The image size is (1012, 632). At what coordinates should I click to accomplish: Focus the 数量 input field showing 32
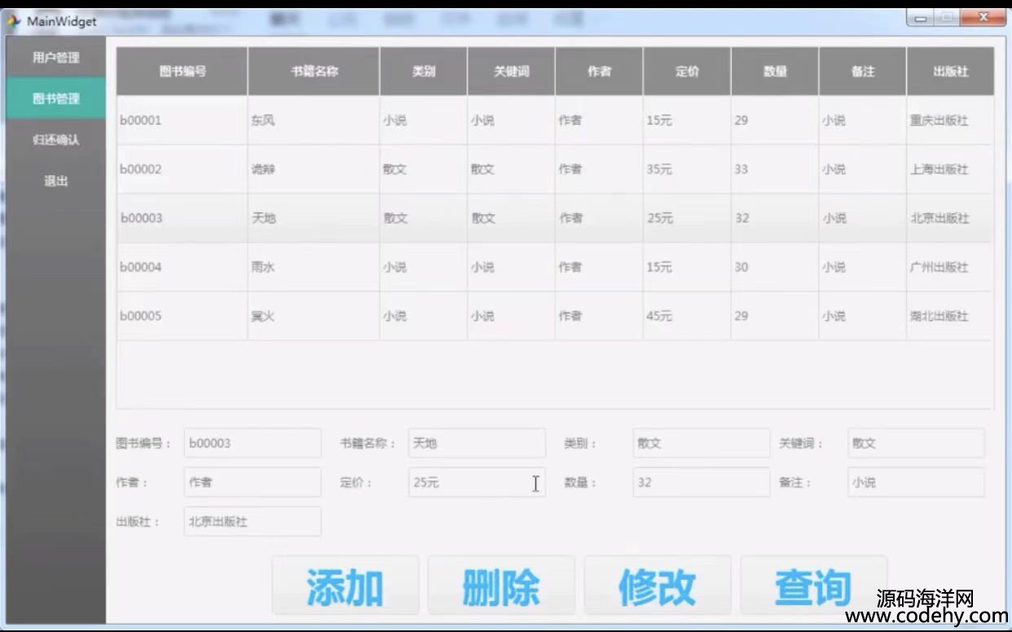click(701, 482)
